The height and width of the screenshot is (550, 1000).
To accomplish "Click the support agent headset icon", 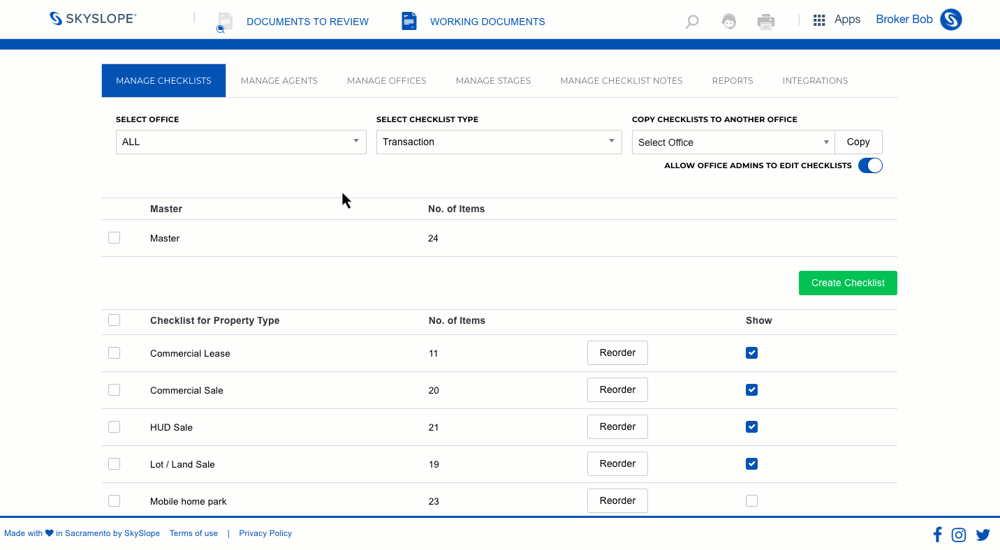I will pyautogui.click(x=729, y=22).
